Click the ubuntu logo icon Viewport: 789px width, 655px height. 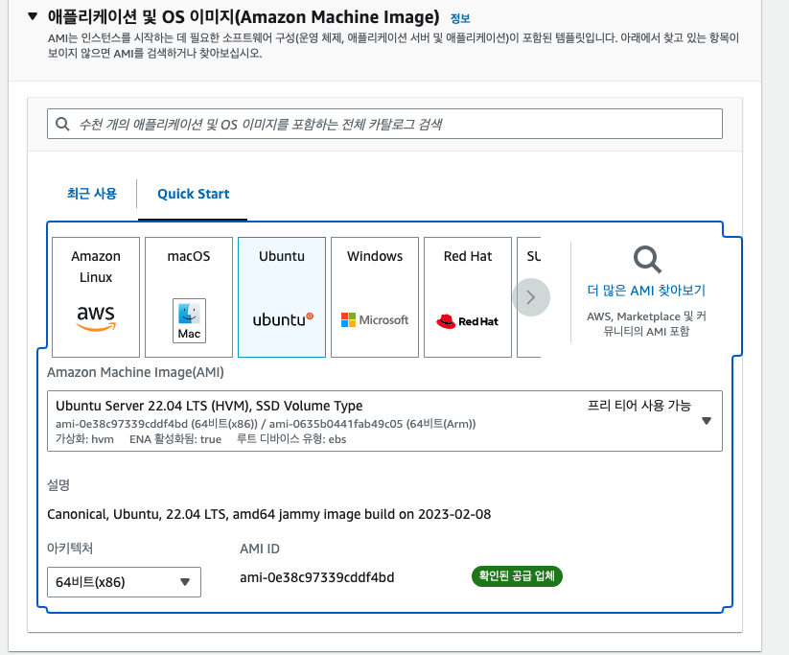(x=283, y=319)
